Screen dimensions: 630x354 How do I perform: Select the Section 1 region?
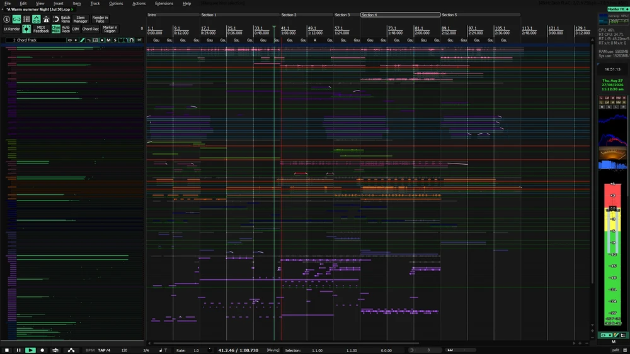pos(240,15)
